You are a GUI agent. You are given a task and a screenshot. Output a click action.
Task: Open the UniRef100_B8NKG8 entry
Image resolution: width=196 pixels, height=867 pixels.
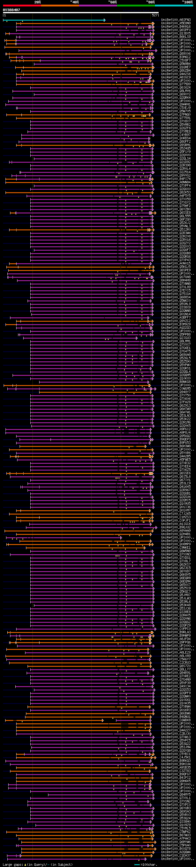176,382
